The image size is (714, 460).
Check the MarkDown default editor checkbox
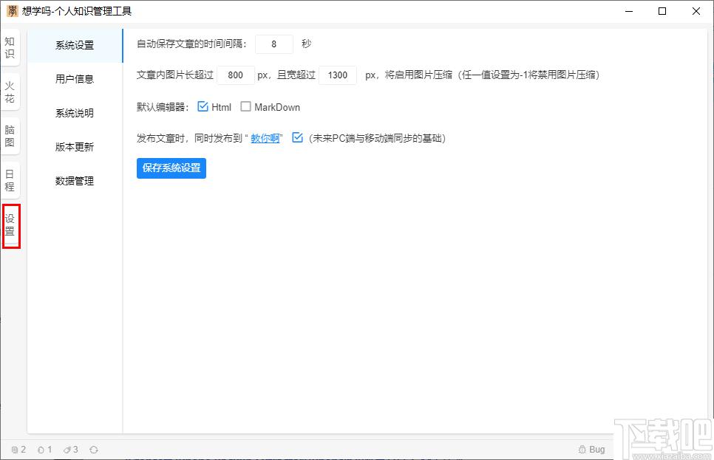[245, 106]
